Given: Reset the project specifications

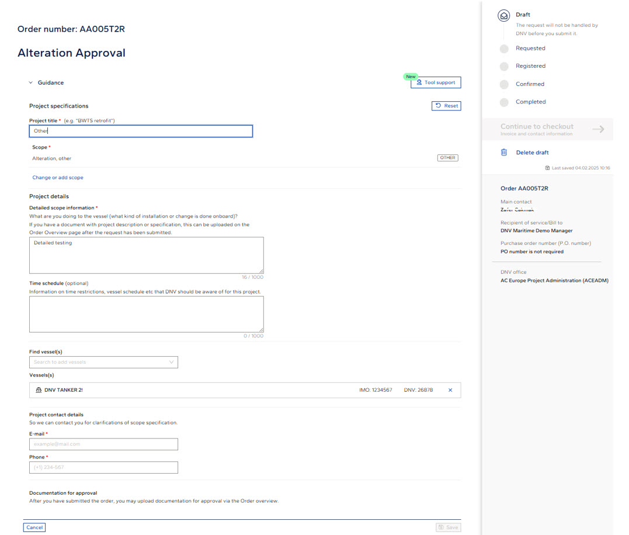Looking at the screenshot, I should [x=446, y=106].
